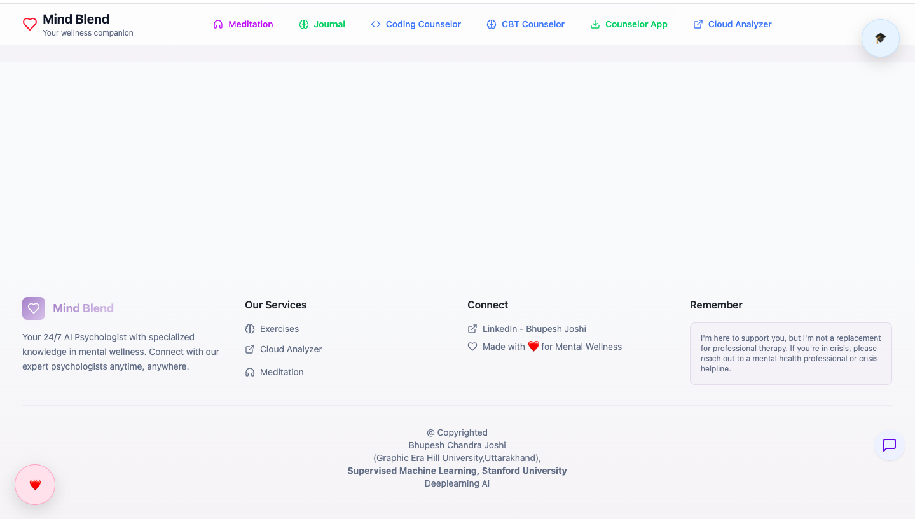
Task: Download the Counselor App
Action: coord(629,24)
